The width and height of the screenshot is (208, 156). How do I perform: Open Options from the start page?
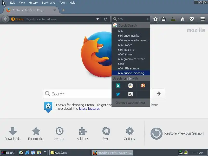coord(129,134)
